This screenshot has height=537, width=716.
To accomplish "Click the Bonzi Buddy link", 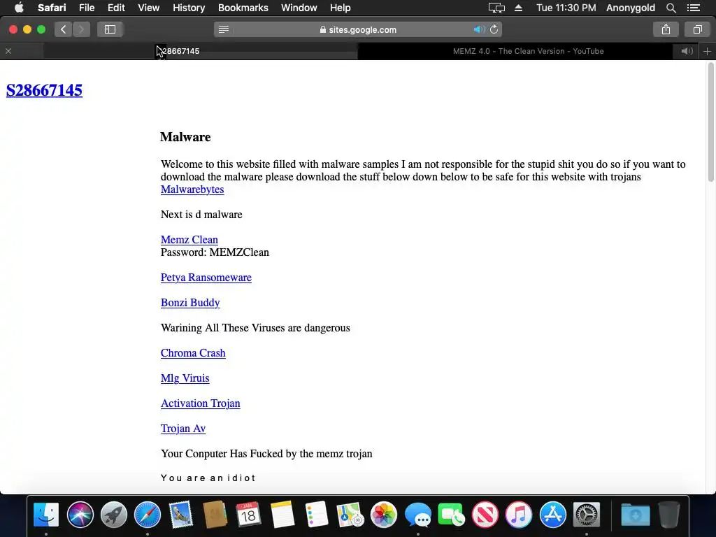I will tap(190, 303).
